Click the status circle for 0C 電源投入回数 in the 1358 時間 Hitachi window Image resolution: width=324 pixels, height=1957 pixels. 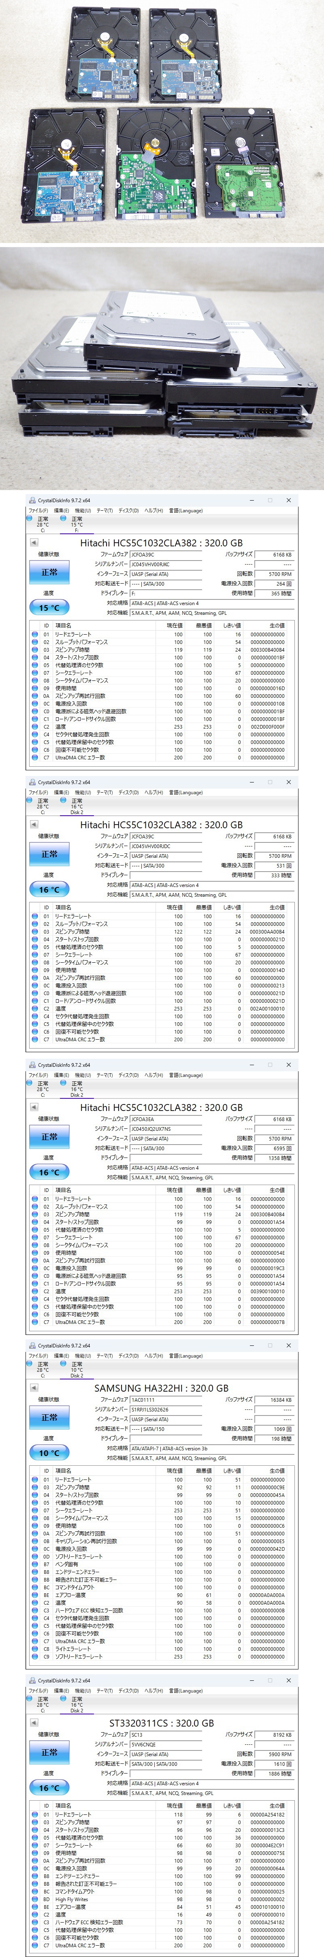click(x=34, y=1268)
